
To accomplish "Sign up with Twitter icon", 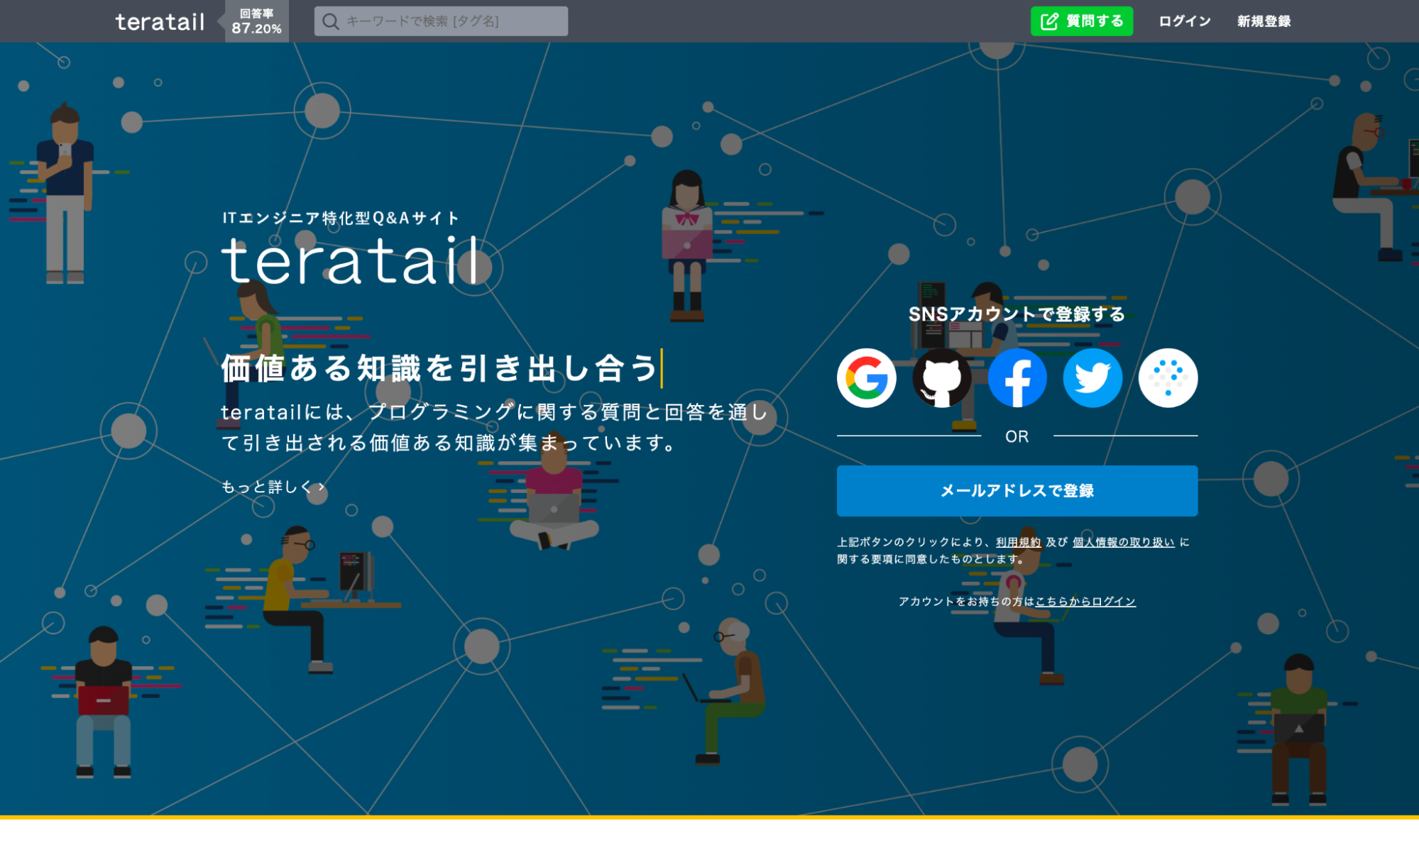I will (1092, 378).
